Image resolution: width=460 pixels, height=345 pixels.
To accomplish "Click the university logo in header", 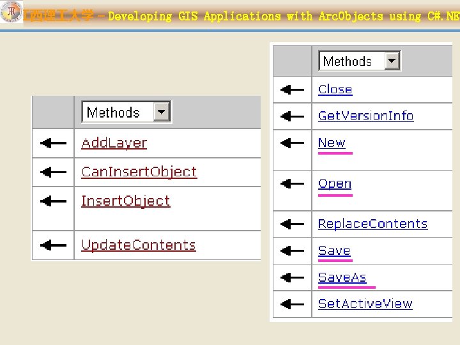I will pos(11,11).
